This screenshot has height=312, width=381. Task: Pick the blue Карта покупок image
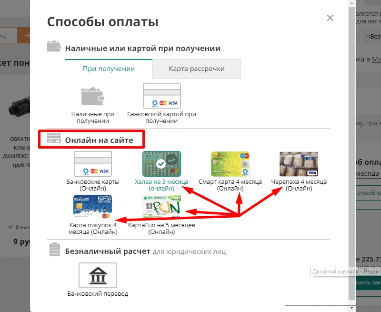[92, 207]
